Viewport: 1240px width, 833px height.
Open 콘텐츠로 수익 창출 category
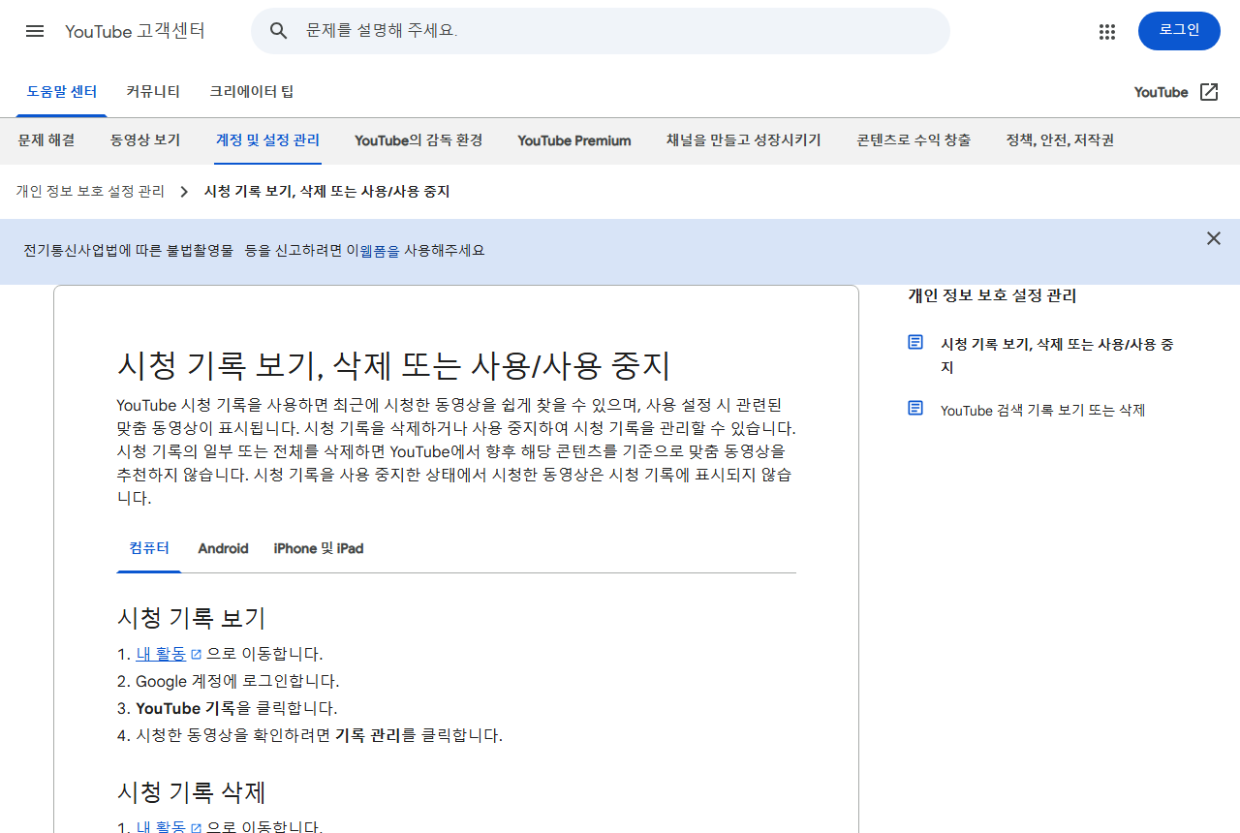click(914, 140)
